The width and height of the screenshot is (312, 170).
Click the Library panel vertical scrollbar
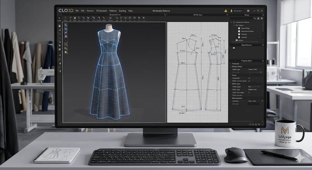tap(263, 27)
